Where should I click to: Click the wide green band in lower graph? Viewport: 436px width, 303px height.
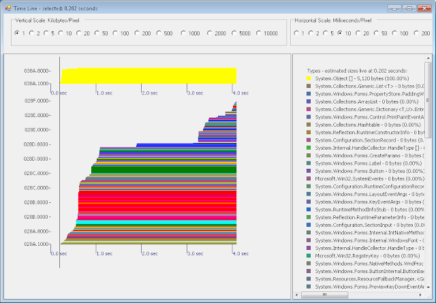pyautogui.click(x=163, y=170)
